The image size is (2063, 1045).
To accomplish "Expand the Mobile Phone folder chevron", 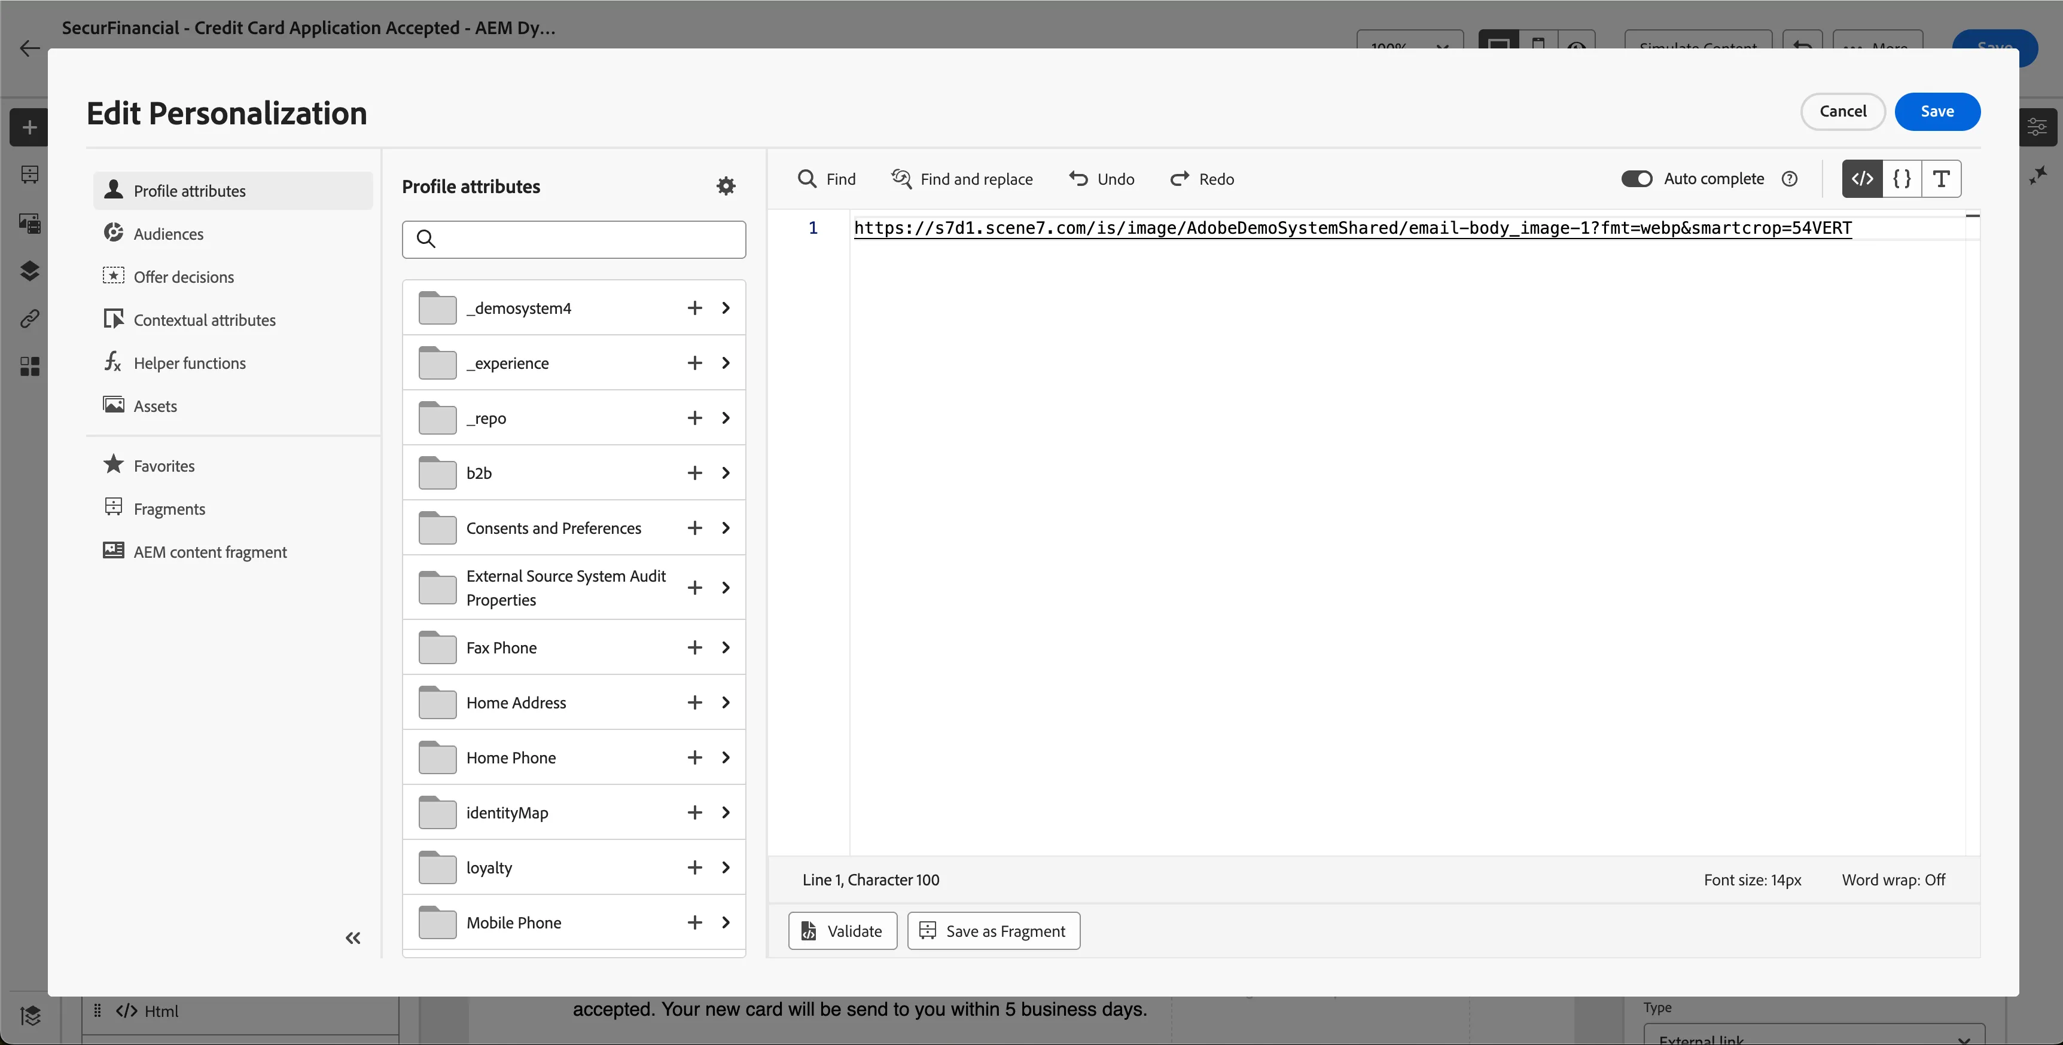I will (726, 922).
